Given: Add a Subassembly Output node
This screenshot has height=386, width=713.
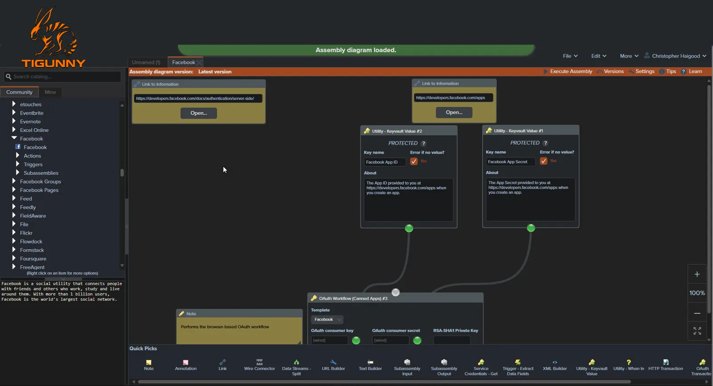Looking at the screenshot, I should pos(444,368).
